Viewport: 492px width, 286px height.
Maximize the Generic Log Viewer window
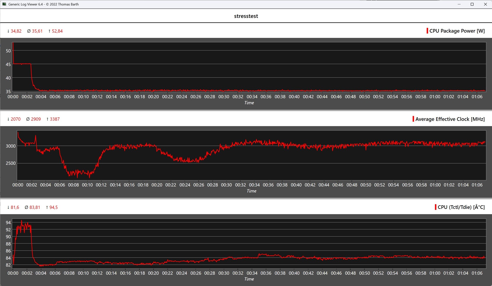coord(472,4)
